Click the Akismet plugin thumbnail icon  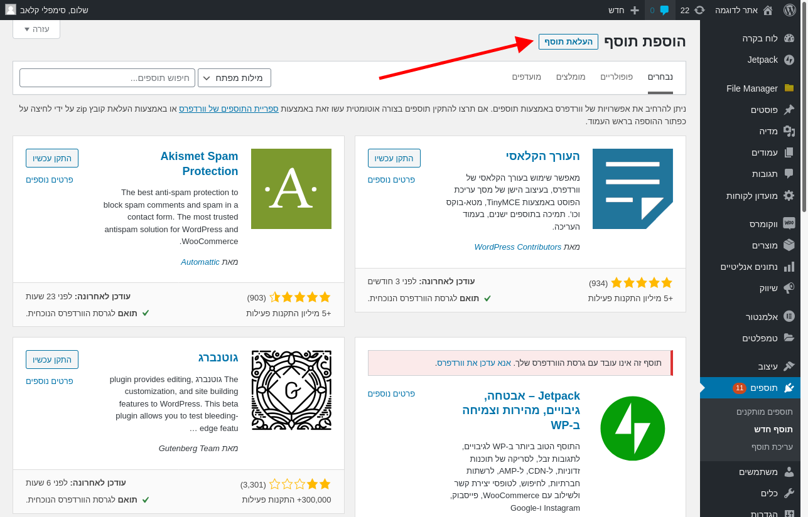tap(291, 189)
